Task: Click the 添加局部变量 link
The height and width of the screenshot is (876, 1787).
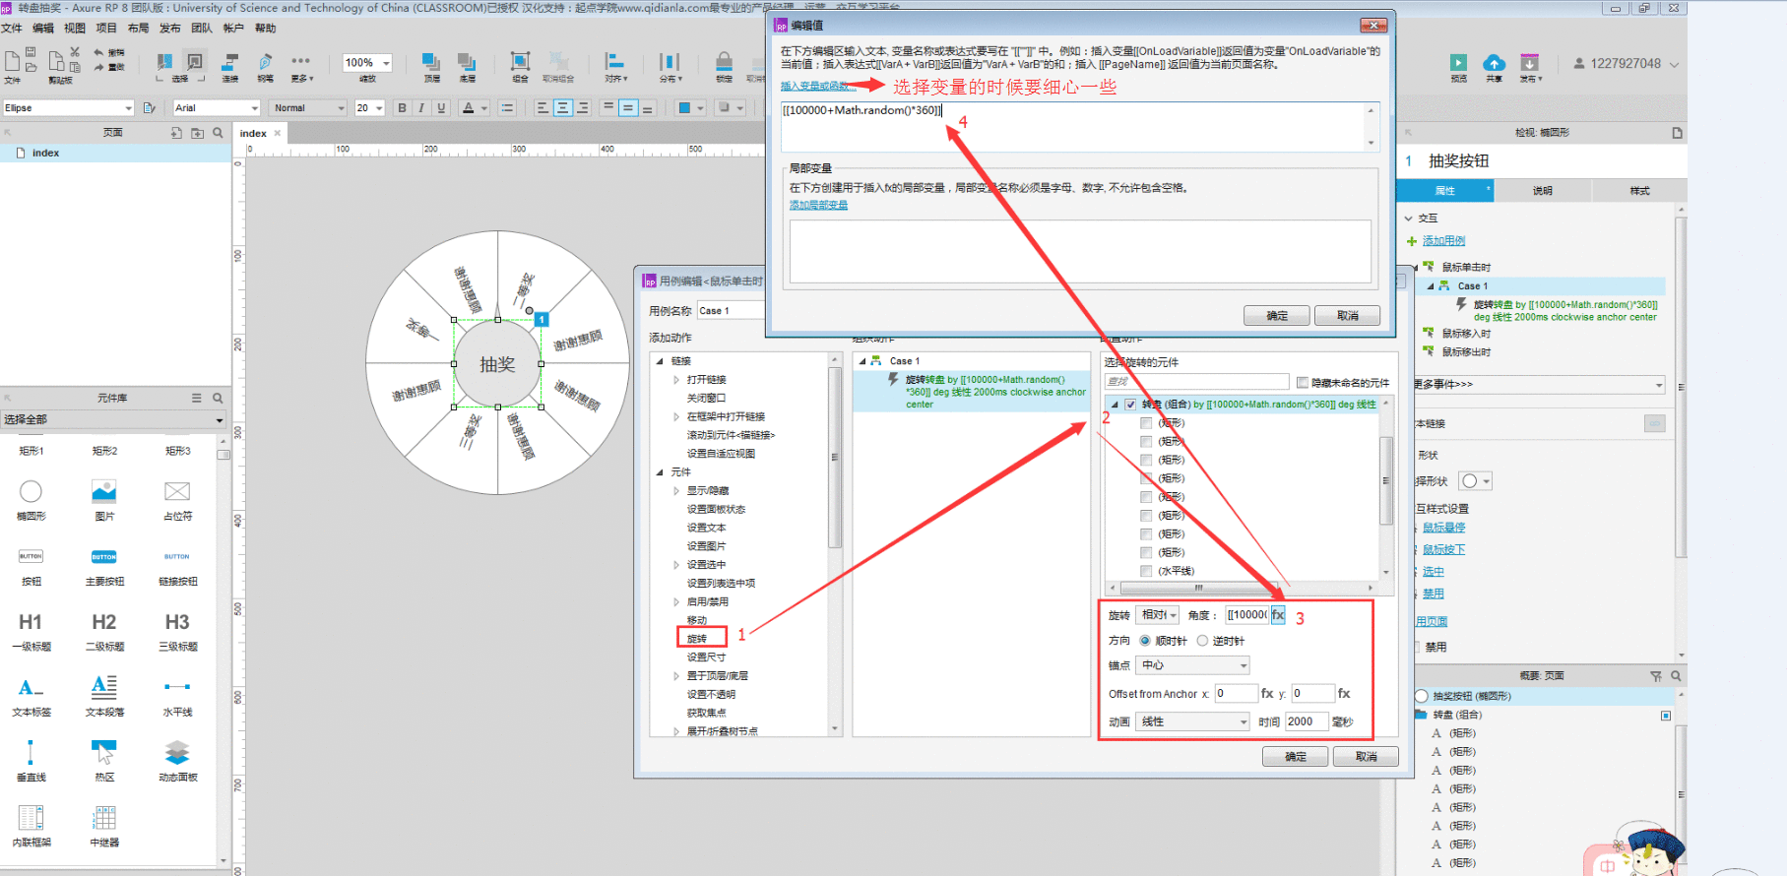Action: coord(818,205)
